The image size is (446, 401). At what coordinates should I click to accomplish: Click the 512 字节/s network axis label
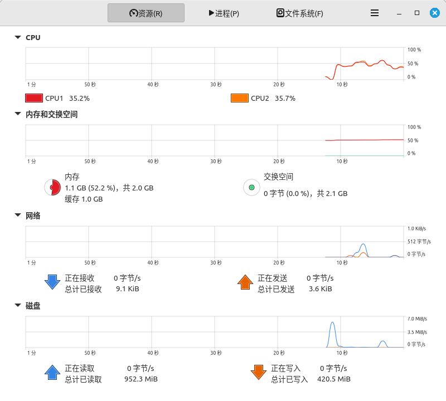pos(419,242)
